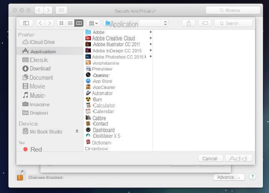
Task: Expand Adobe Illustrator CC 2015 arrow
Action: point(151,44)
